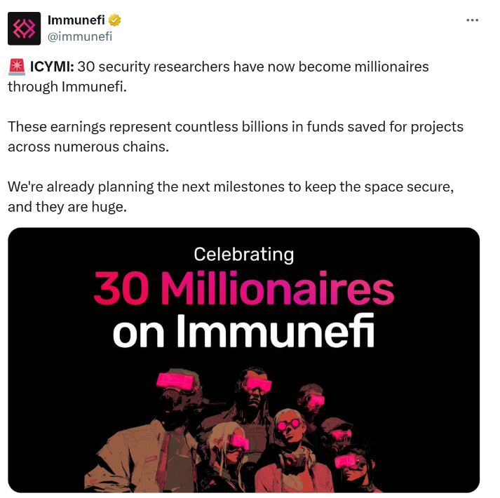This screenshot has height=498, width=500.
Task: Click the tall left figure's pink visor
Action: [175, 381]
